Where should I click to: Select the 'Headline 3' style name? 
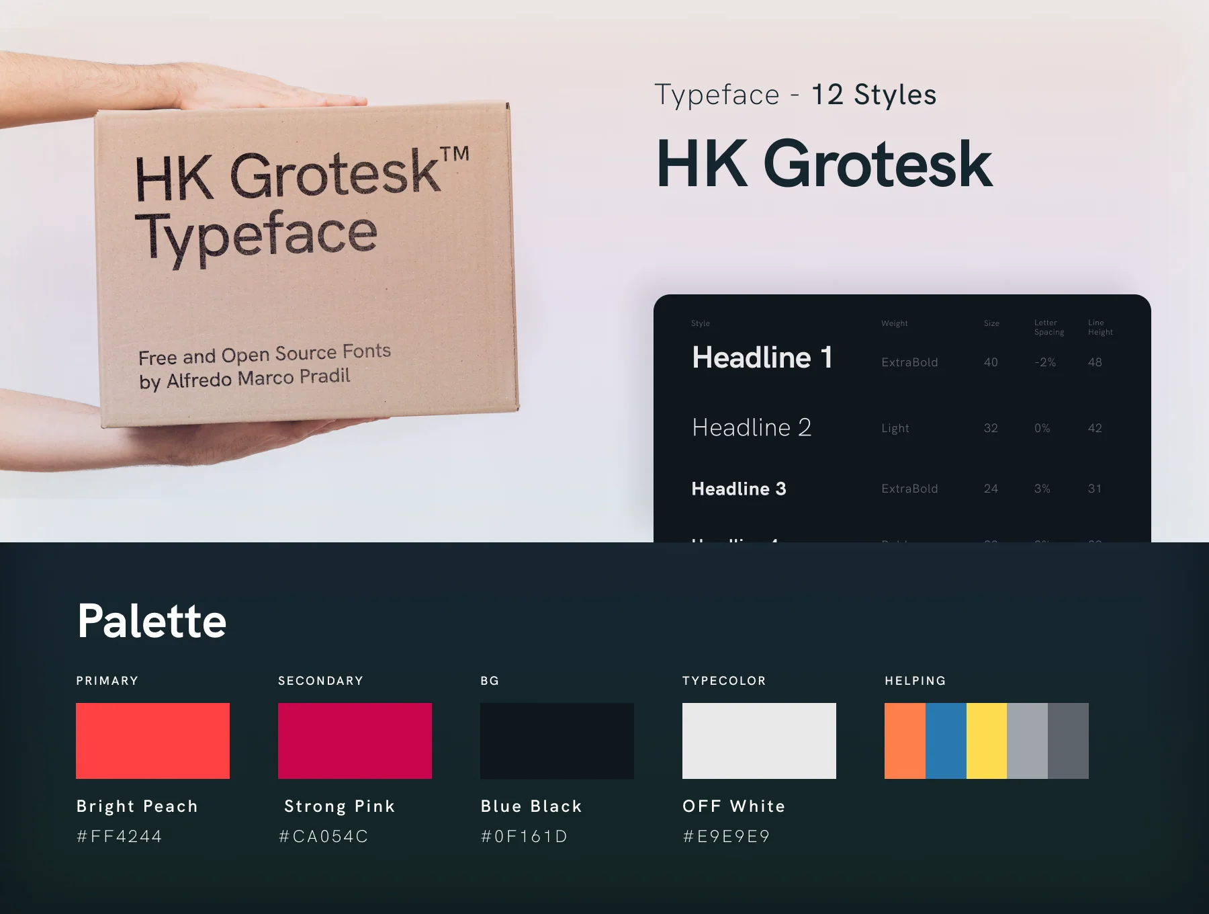point(739,489)
